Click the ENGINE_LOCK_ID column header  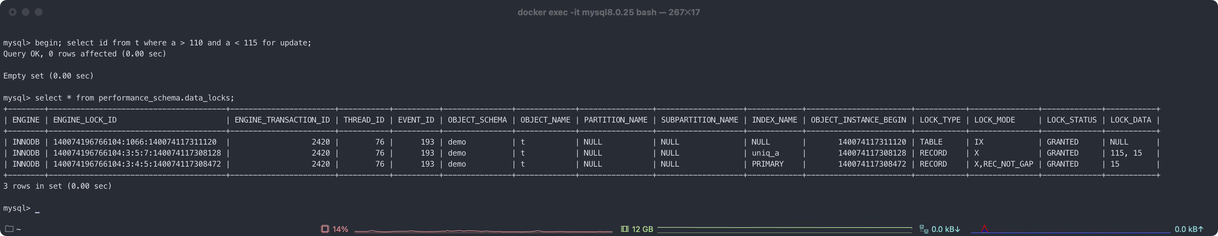click(85, 120)
